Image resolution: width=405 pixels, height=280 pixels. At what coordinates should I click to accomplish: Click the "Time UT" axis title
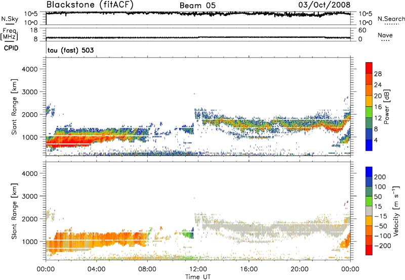click(198, 276)
